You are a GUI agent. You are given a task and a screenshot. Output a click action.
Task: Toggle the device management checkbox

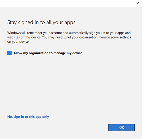[9, 53]
